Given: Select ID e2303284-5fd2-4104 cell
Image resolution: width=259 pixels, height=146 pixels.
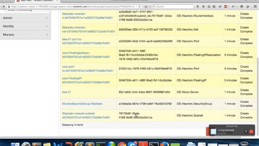Looking at the screenshot, I should [x=146, y=41].
